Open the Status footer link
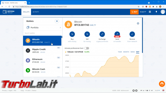The height and width of the screenshot is (93, 166). tap(34, 90)
